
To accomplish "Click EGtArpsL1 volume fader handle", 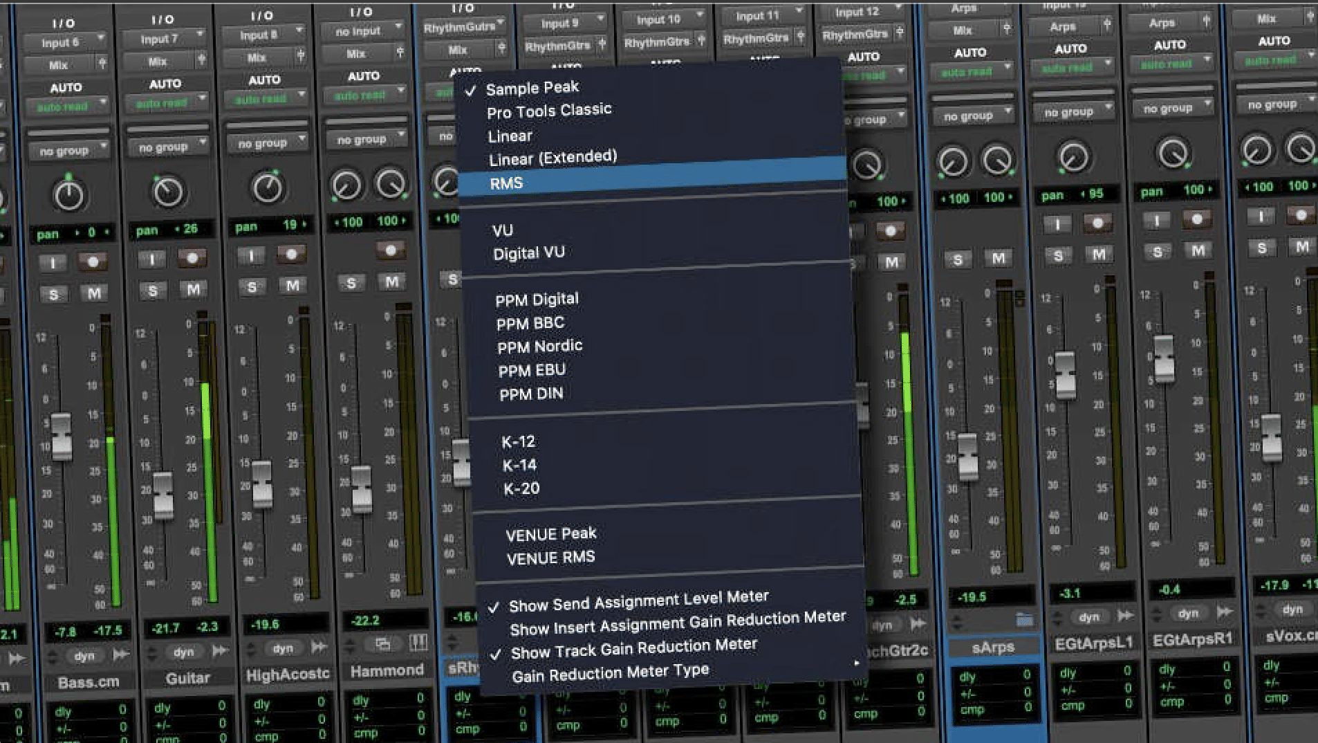I will 1066,375.
